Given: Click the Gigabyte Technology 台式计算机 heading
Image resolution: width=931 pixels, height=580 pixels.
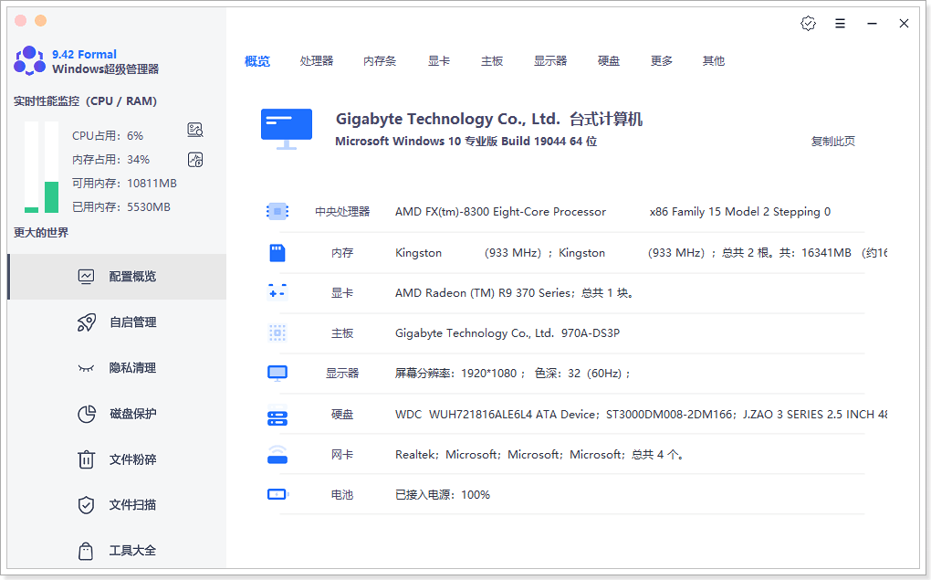Looking at the screenshot, I should tap(489, 119).
